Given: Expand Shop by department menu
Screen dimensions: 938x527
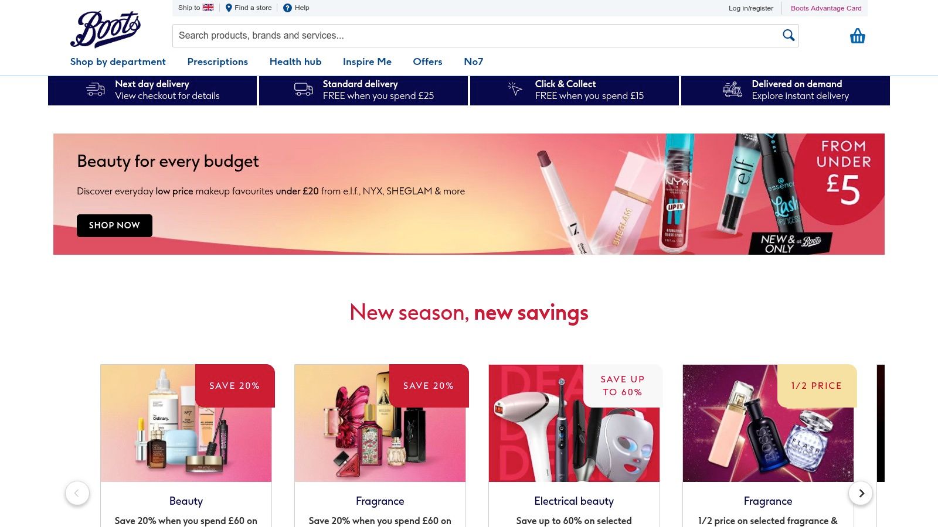Looking at the screenshot, I should 118,61.
